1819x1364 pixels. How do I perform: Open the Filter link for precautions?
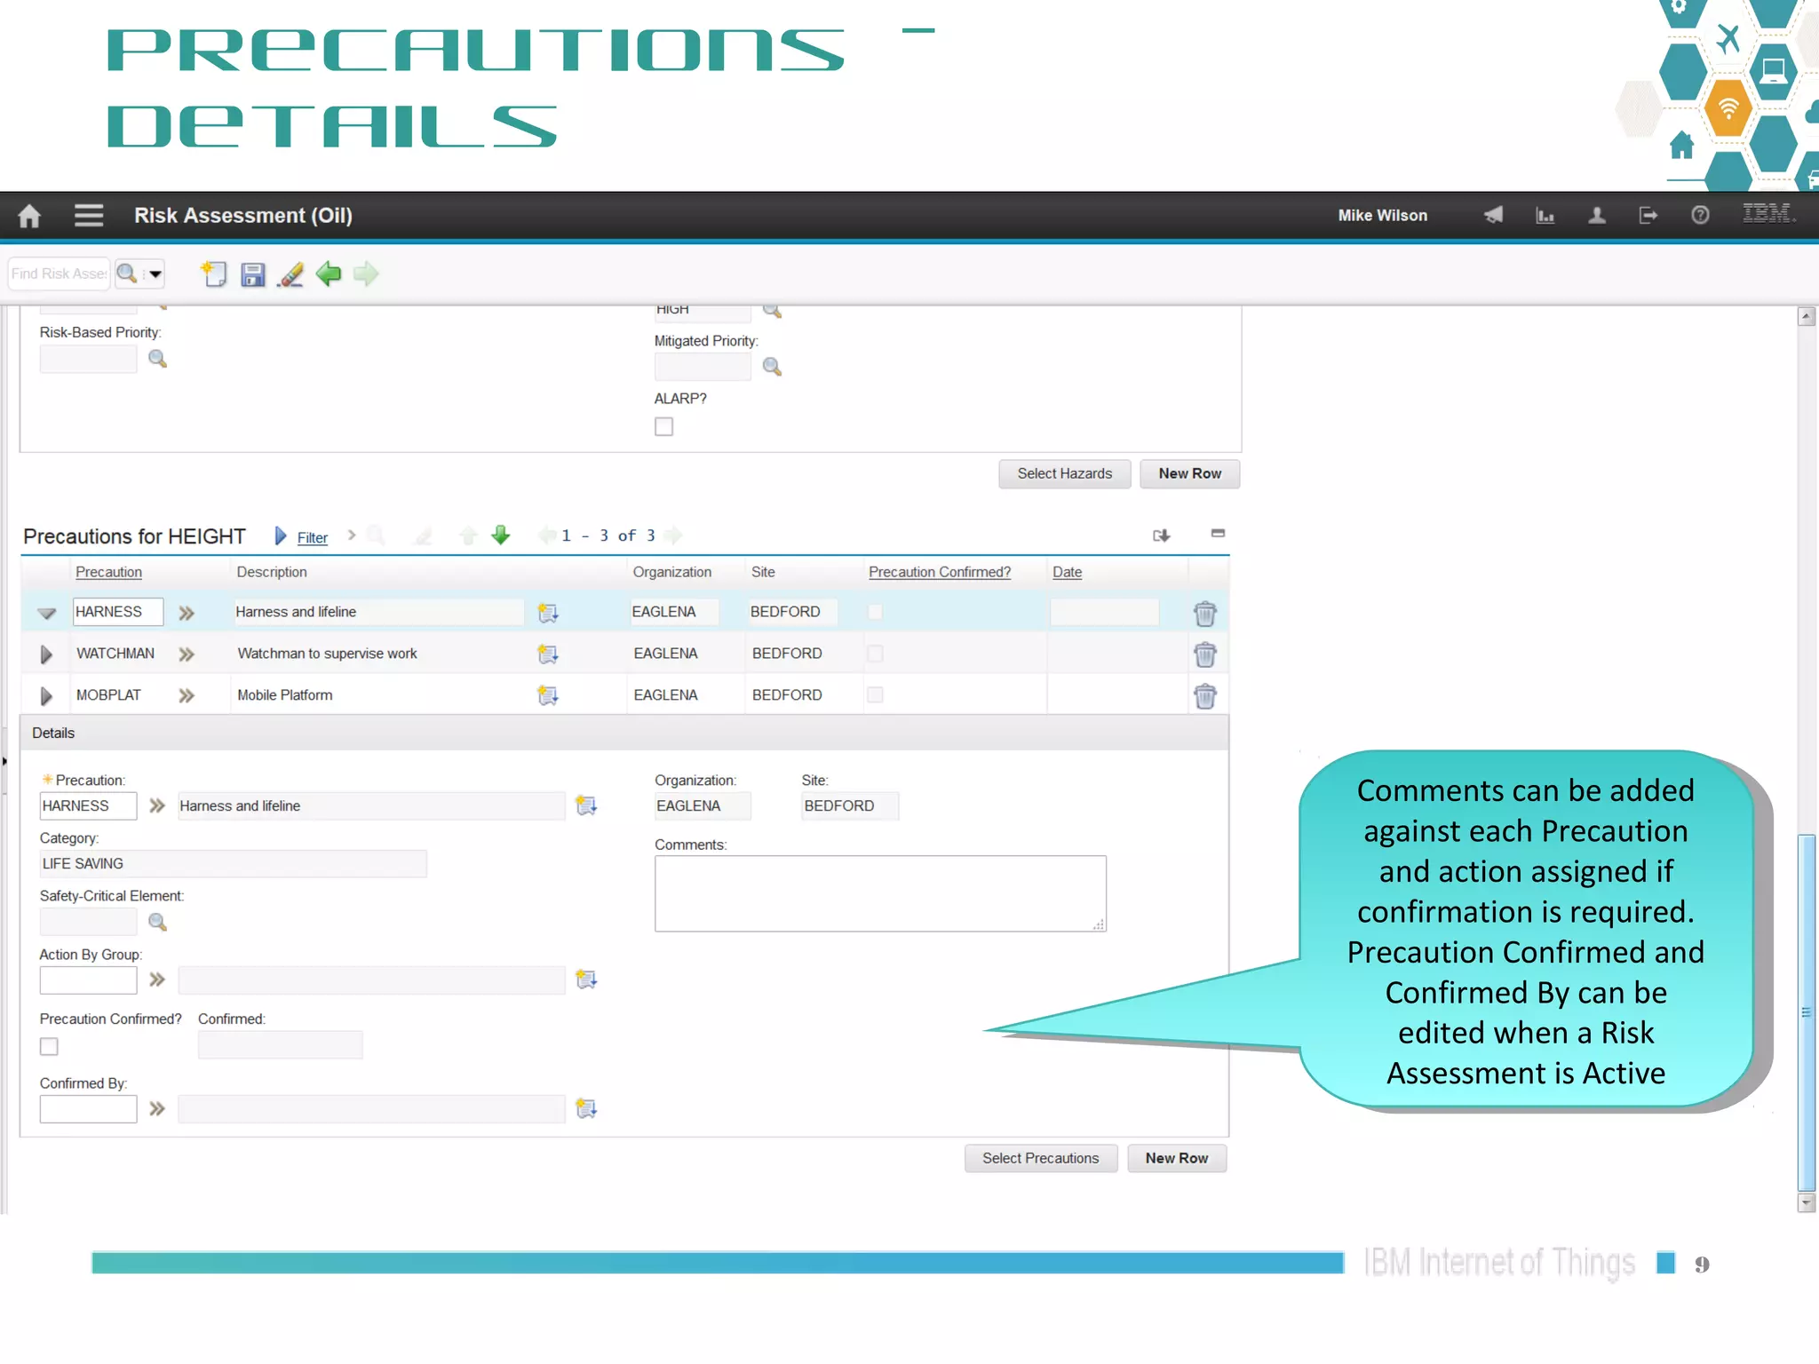tap(312, 537)
